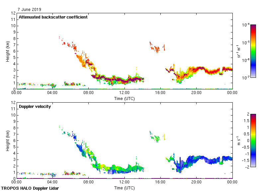Click the Doppler velocity colorbar
This screenshot has height=192, width=259.
coord(253,140)
